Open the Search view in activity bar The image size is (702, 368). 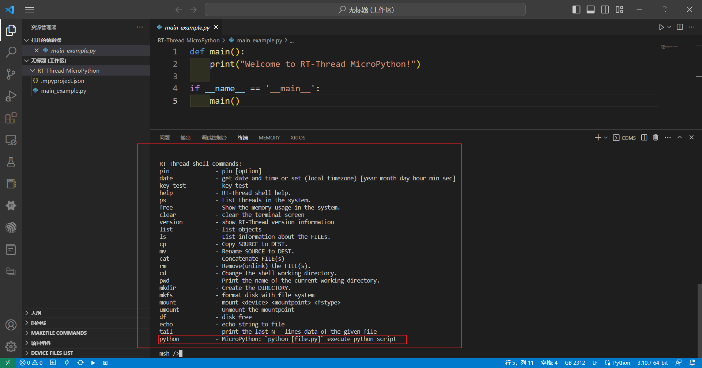pyautogui.click(x=11, y=52)
